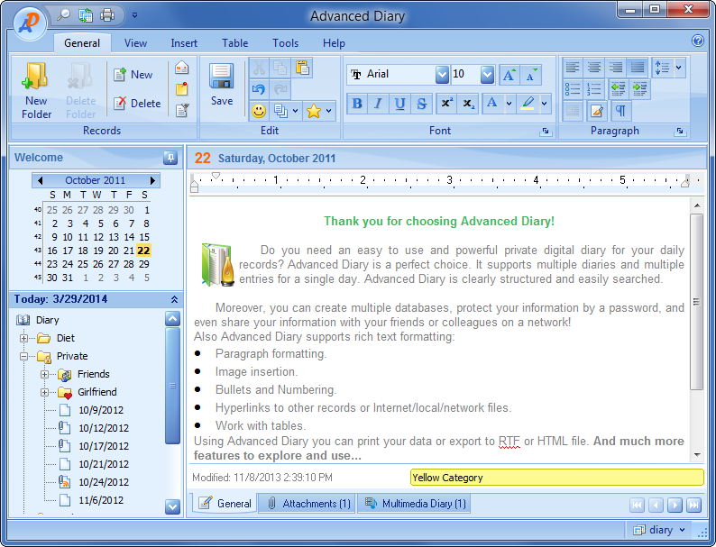This screenshot has width=716, height=547.
Task: Apply subscript formatting
Action: [469, 104]
